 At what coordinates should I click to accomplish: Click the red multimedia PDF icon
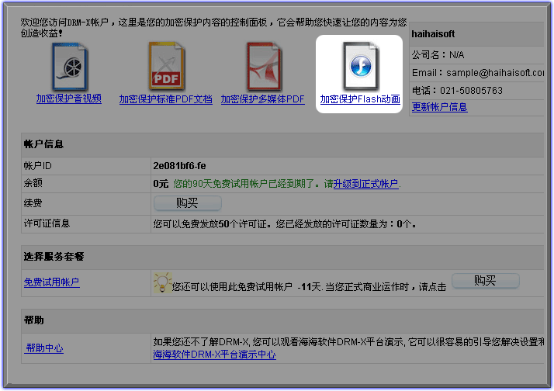[264, 67]
